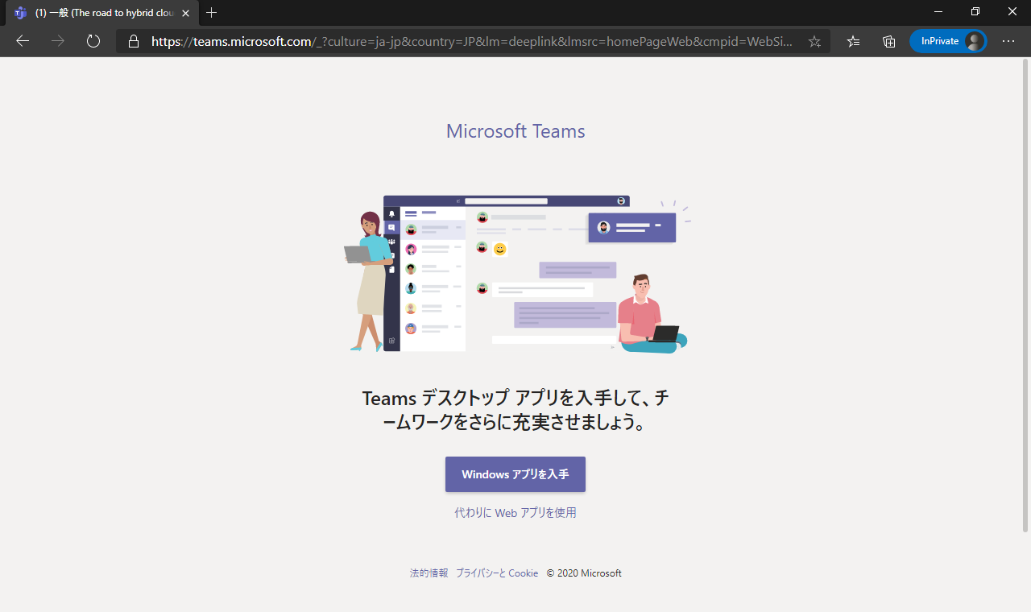Screen dimensions: 1031x612
Task: Click the InPrivate profile badge
Action: (948, 41)
